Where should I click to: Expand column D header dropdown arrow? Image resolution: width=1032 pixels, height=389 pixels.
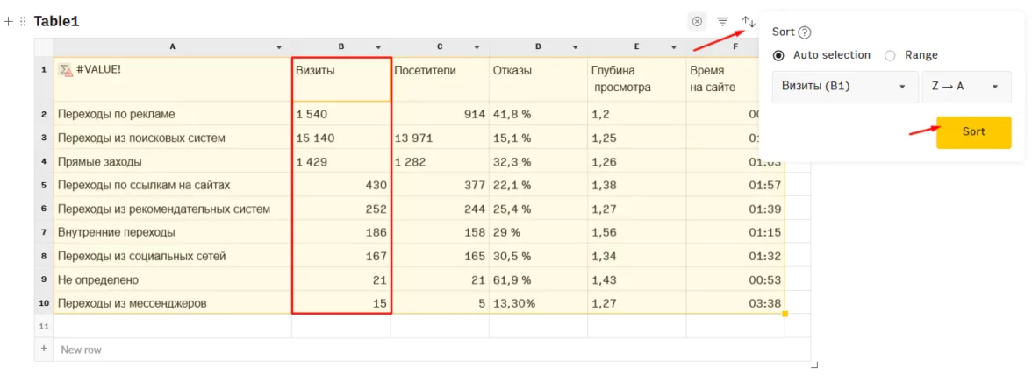click(x=575, y=47)
